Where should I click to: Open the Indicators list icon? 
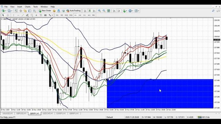124,11
